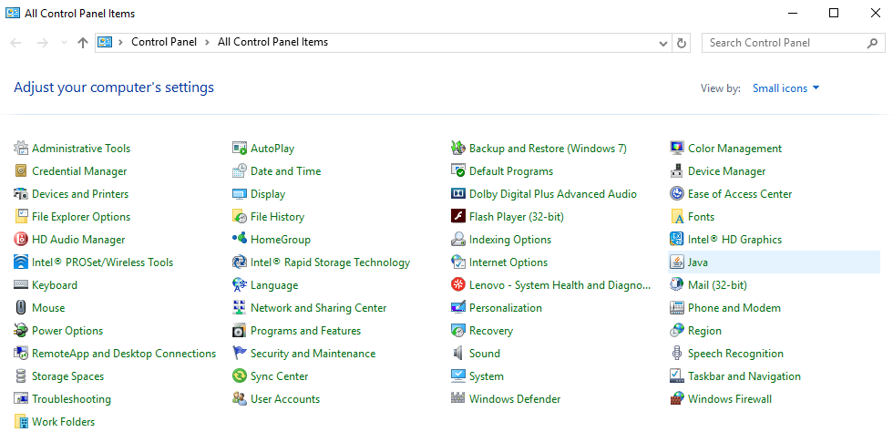Select All Control Panel Items breadcrumb
The image size is (893, 432).
[x=272, y=42]
